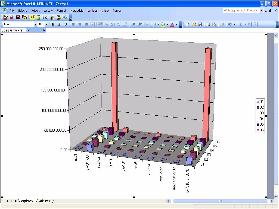This screenshot has height=209, width=279.
Task: Click the Borders grid icon
Action: [154, 24]
